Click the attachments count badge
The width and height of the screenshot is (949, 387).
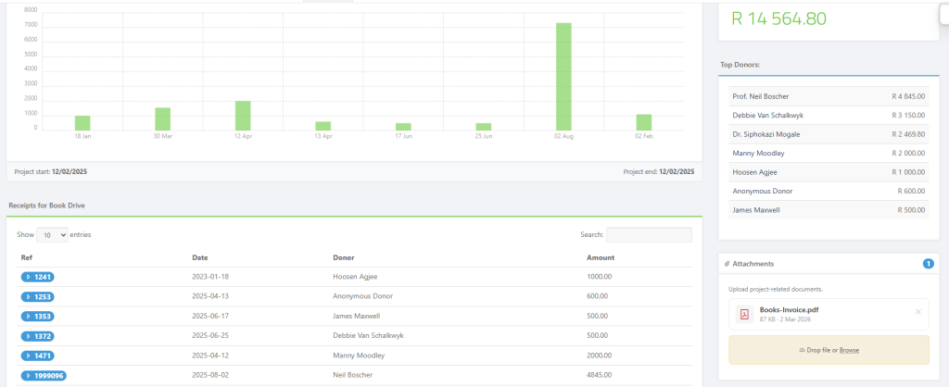(928, 264)
